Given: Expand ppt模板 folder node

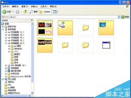Looking at the screenshot, I should (9, 46).
